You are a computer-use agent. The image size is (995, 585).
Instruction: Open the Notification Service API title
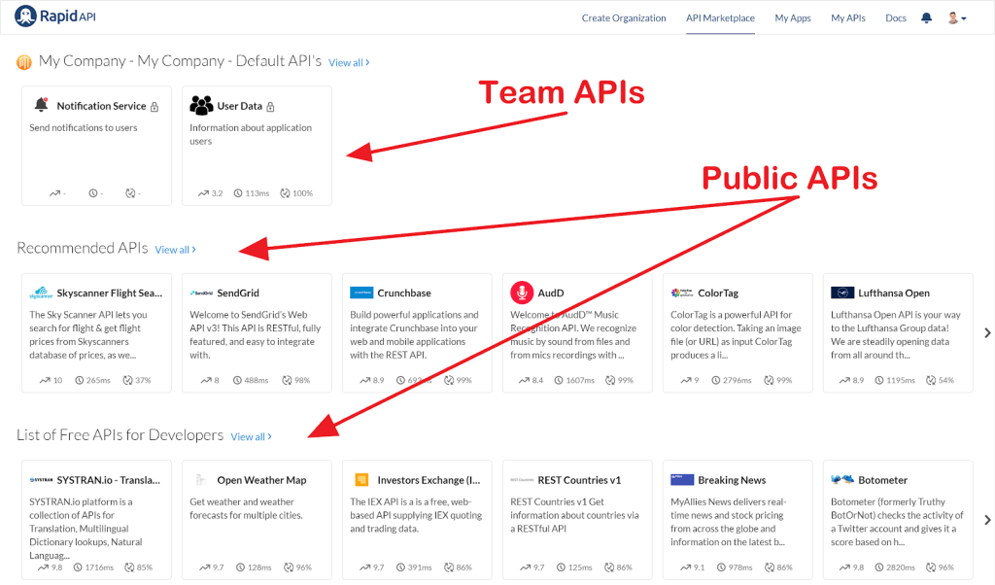tap(101, 106)
